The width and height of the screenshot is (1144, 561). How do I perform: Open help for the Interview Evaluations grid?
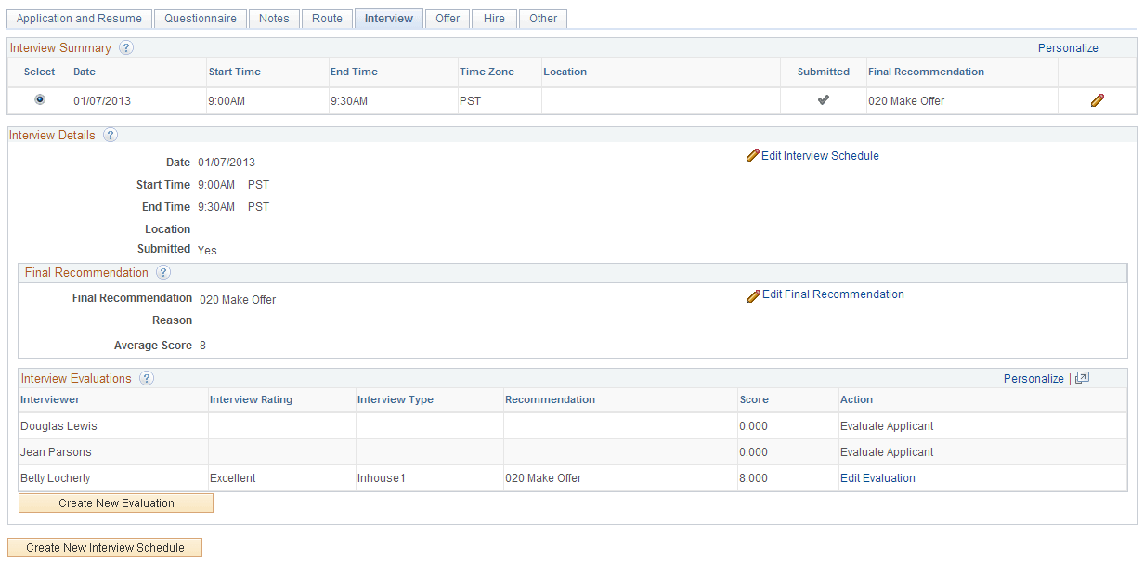pyautogui.click(x=147, y=378)
